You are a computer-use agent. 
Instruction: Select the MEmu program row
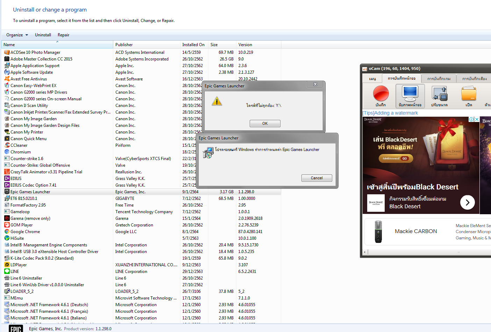click(x=142, y=298)
